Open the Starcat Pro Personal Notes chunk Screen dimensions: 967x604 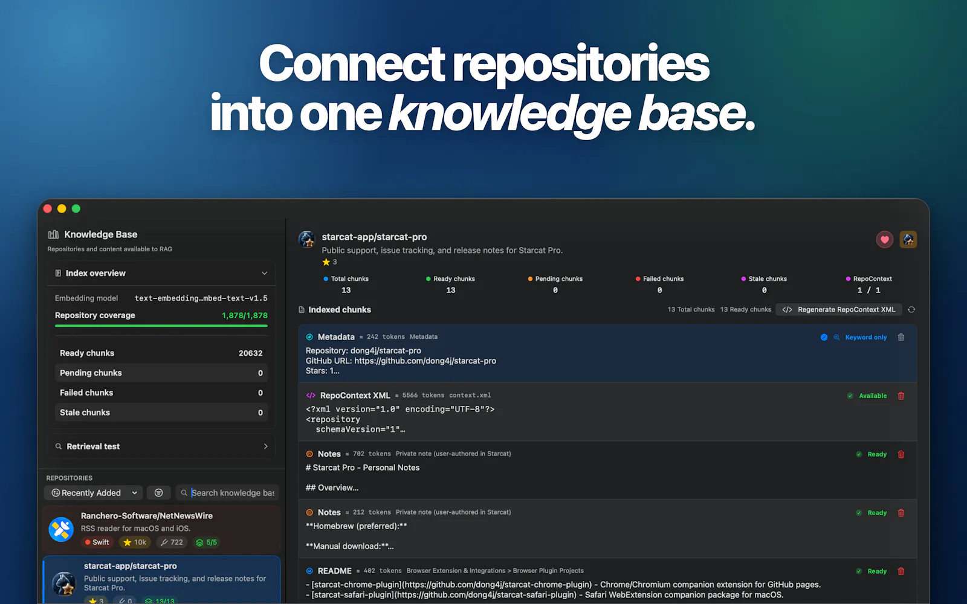click(607, 471)
